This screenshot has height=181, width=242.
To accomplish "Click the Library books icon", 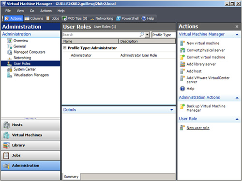I will pos(6,145).
